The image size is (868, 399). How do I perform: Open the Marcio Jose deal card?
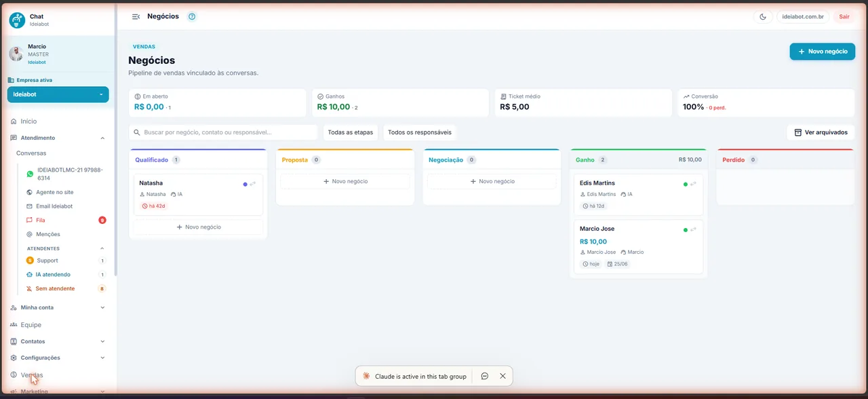point(639,247)
